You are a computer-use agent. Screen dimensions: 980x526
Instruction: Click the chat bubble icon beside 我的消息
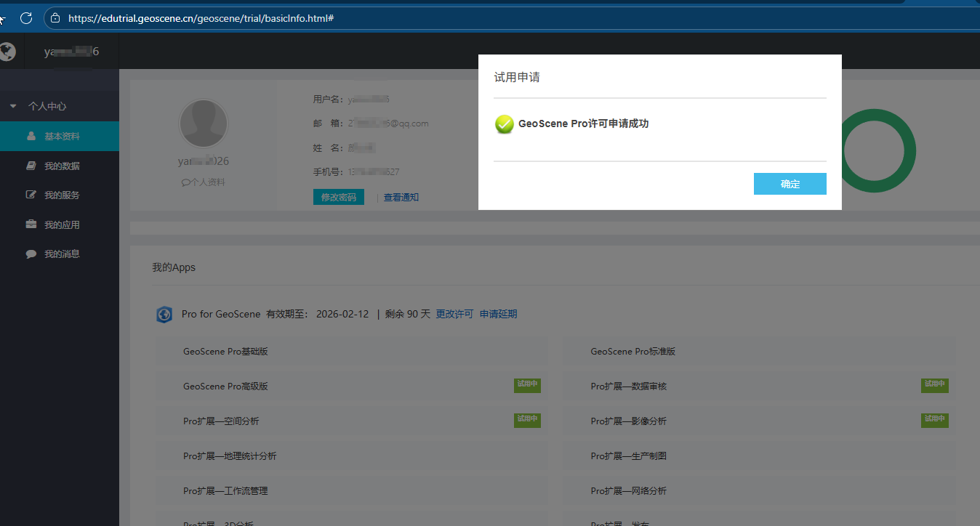pyautogui.click(x=31, y=254)
